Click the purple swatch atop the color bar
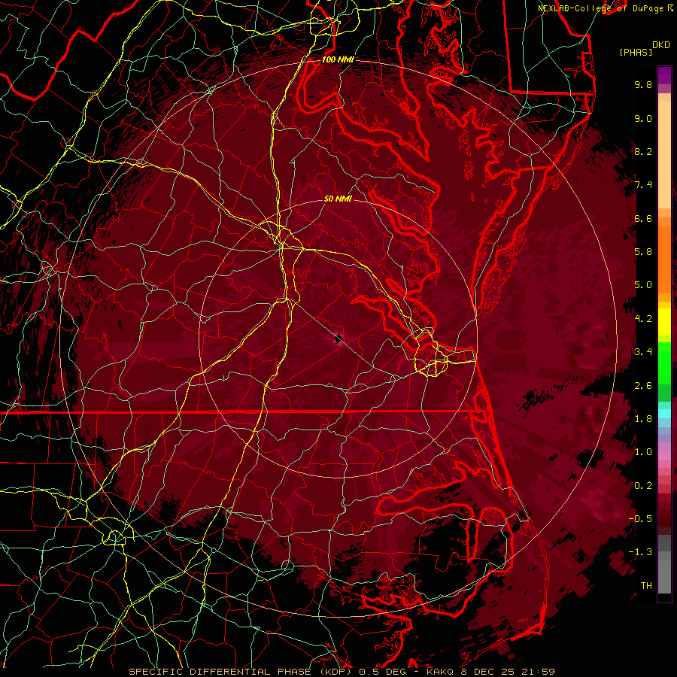This screenshot has width=677, height=677. point(664,75)
